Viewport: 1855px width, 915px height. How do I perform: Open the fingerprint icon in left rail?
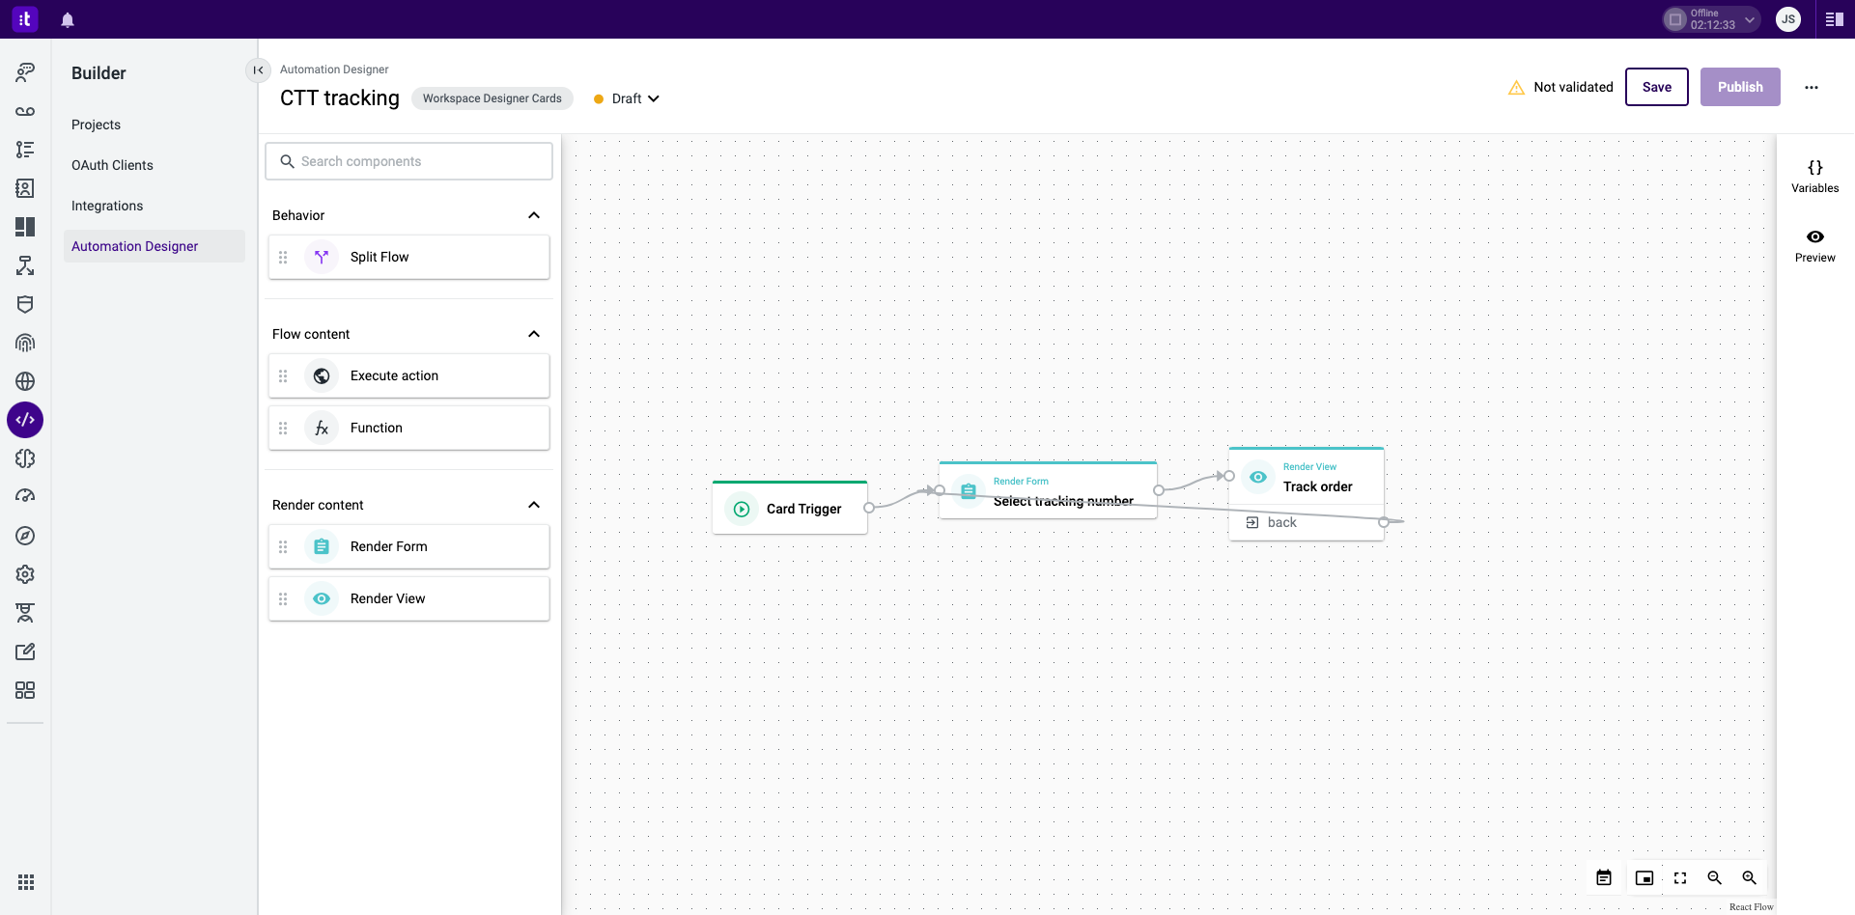click(25, 343)
